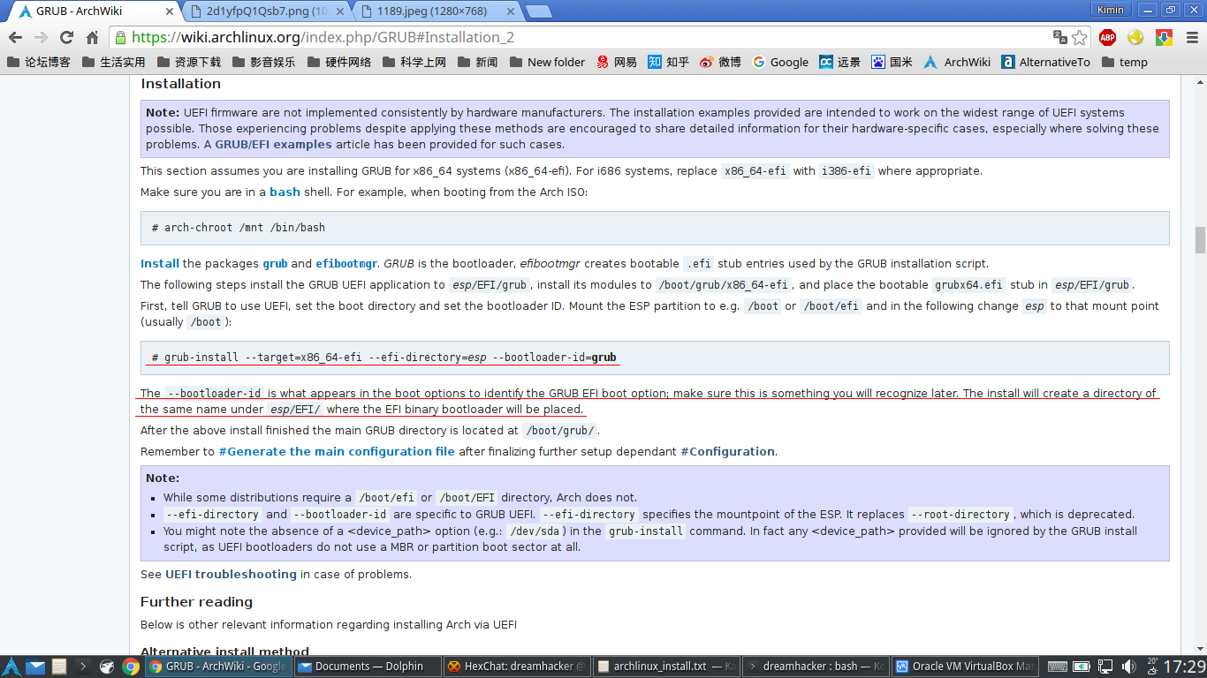Viewport: 1207px width, 678px height.
Task: Click the green padlock site security icon
Action: pyautogui.click(x=119, y=38)
